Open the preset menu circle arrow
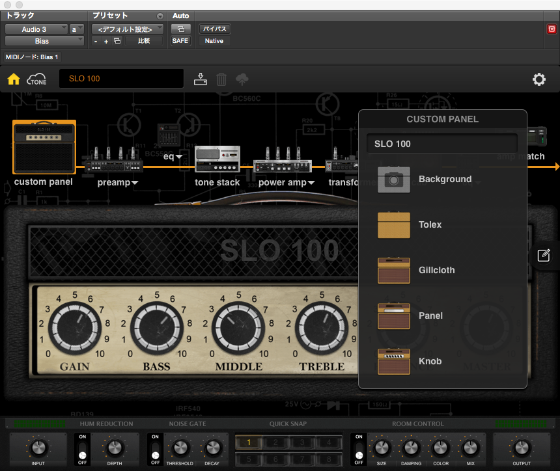560x471 pixels. click(x=160, y=16)
